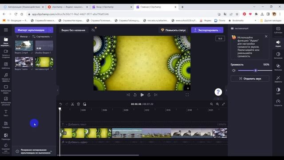Viewport: 284px width, 160px height.
Task: Click the Upgrade status button
Action: click(x=174, y=30)
